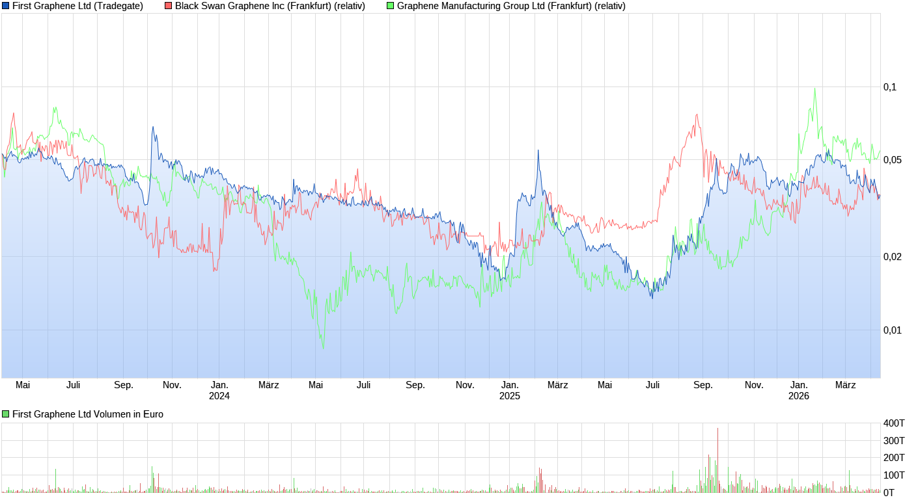The image size is (918, 502).
Task: Open the 2025 year label on the timeline
Action: pyautogui.click(x=510, y=395)
